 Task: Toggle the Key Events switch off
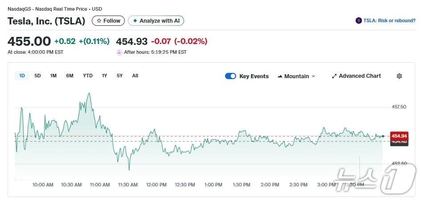[230, 76]
